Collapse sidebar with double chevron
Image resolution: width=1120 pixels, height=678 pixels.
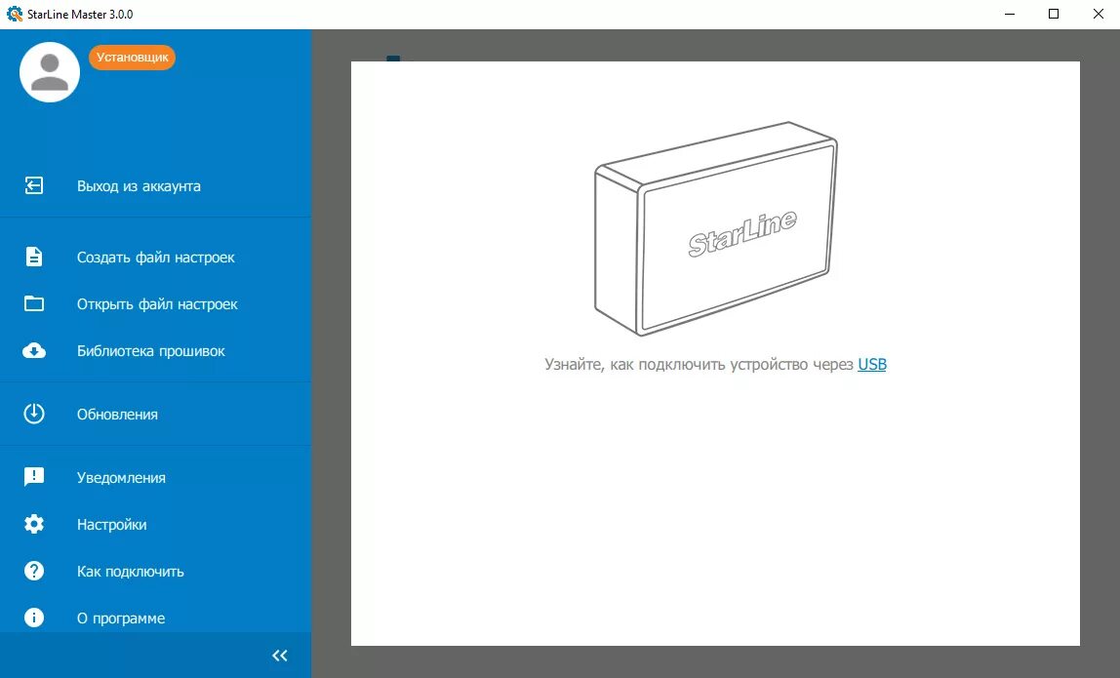coord(280,656)
